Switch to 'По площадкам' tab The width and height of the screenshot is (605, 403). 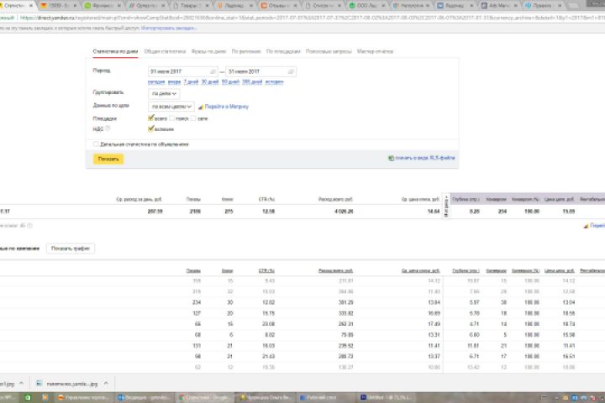(283, 51)
